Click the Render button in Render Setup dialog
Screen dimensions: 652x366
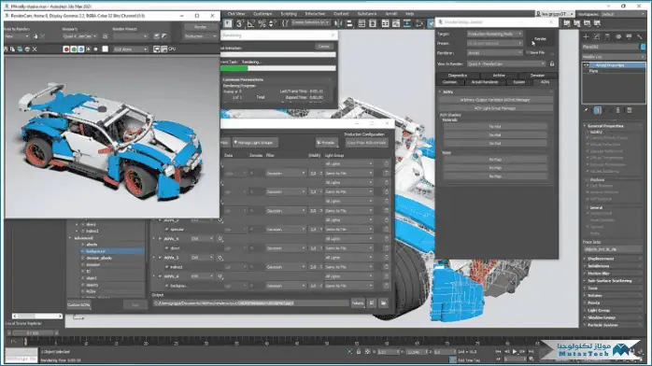click(x=540, y=38)
